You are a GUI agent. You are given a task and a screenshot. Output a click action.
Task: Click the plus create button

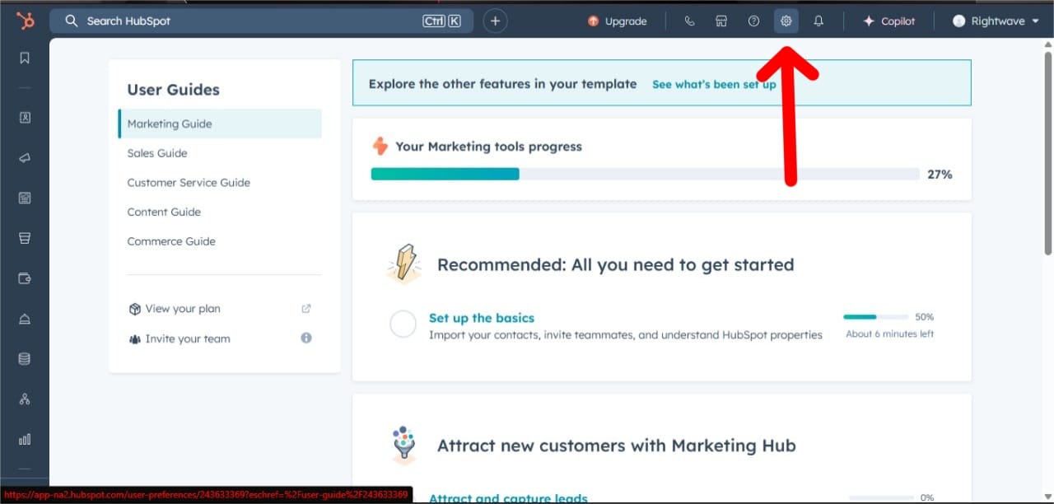tap(495, 21)
